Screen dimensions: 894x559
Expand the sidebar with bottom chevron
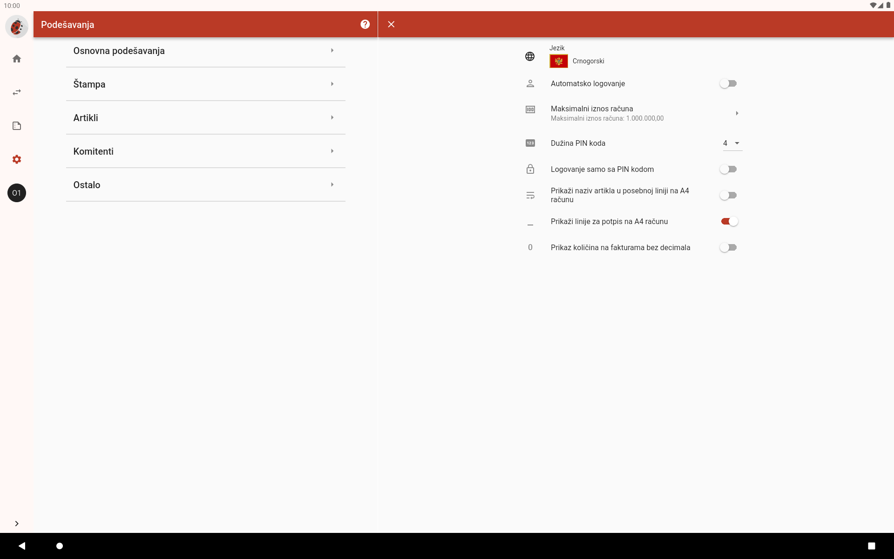[17, 524]
